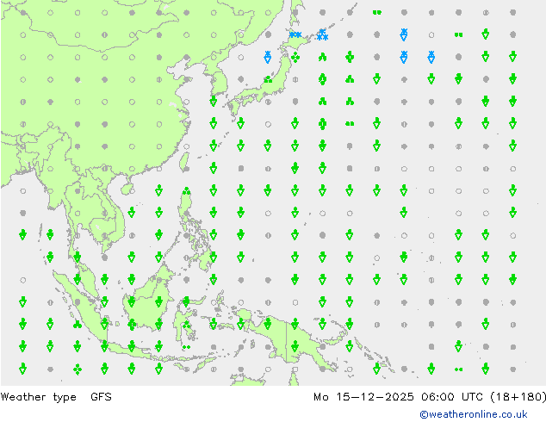Click the "Weather type" caption text
The height and width of the screenshot is (422, 546).
38,397
